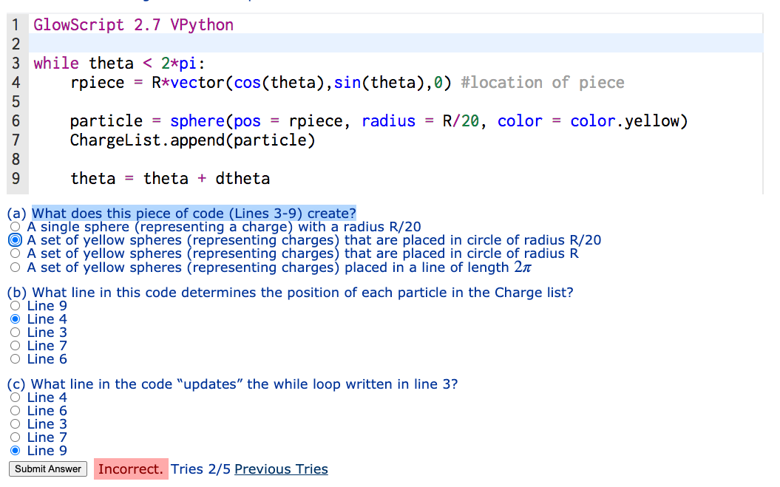Select 'circle of radius R' answer in part (a)
This screenshot has width=780, height=487.
click(16, 253)
